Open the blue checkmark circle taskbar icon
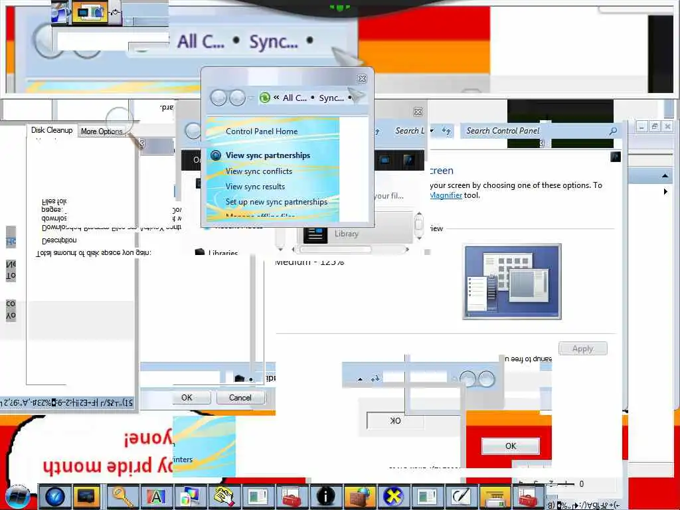 (55, 497)
